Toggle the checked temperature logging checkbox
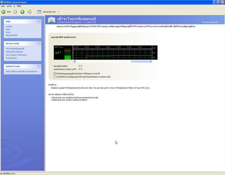225x175 pixels. [55, 74]
